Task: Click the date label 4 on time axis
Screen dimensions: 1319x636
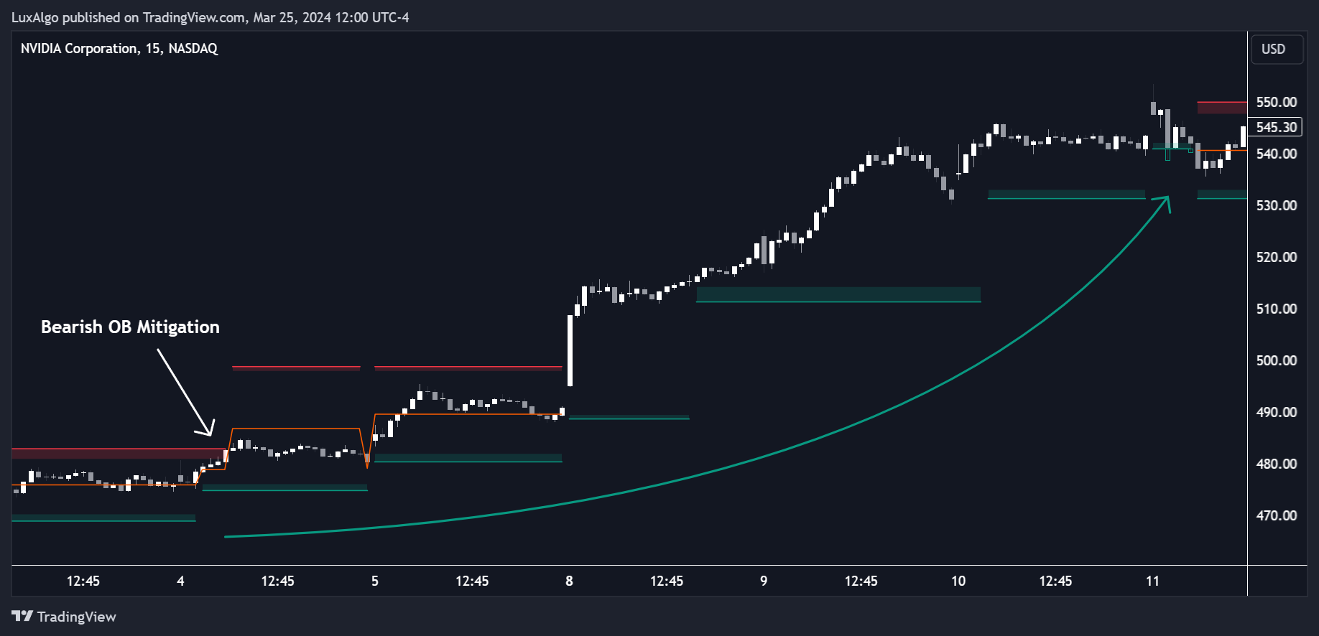Action: [x=180, y=581]
